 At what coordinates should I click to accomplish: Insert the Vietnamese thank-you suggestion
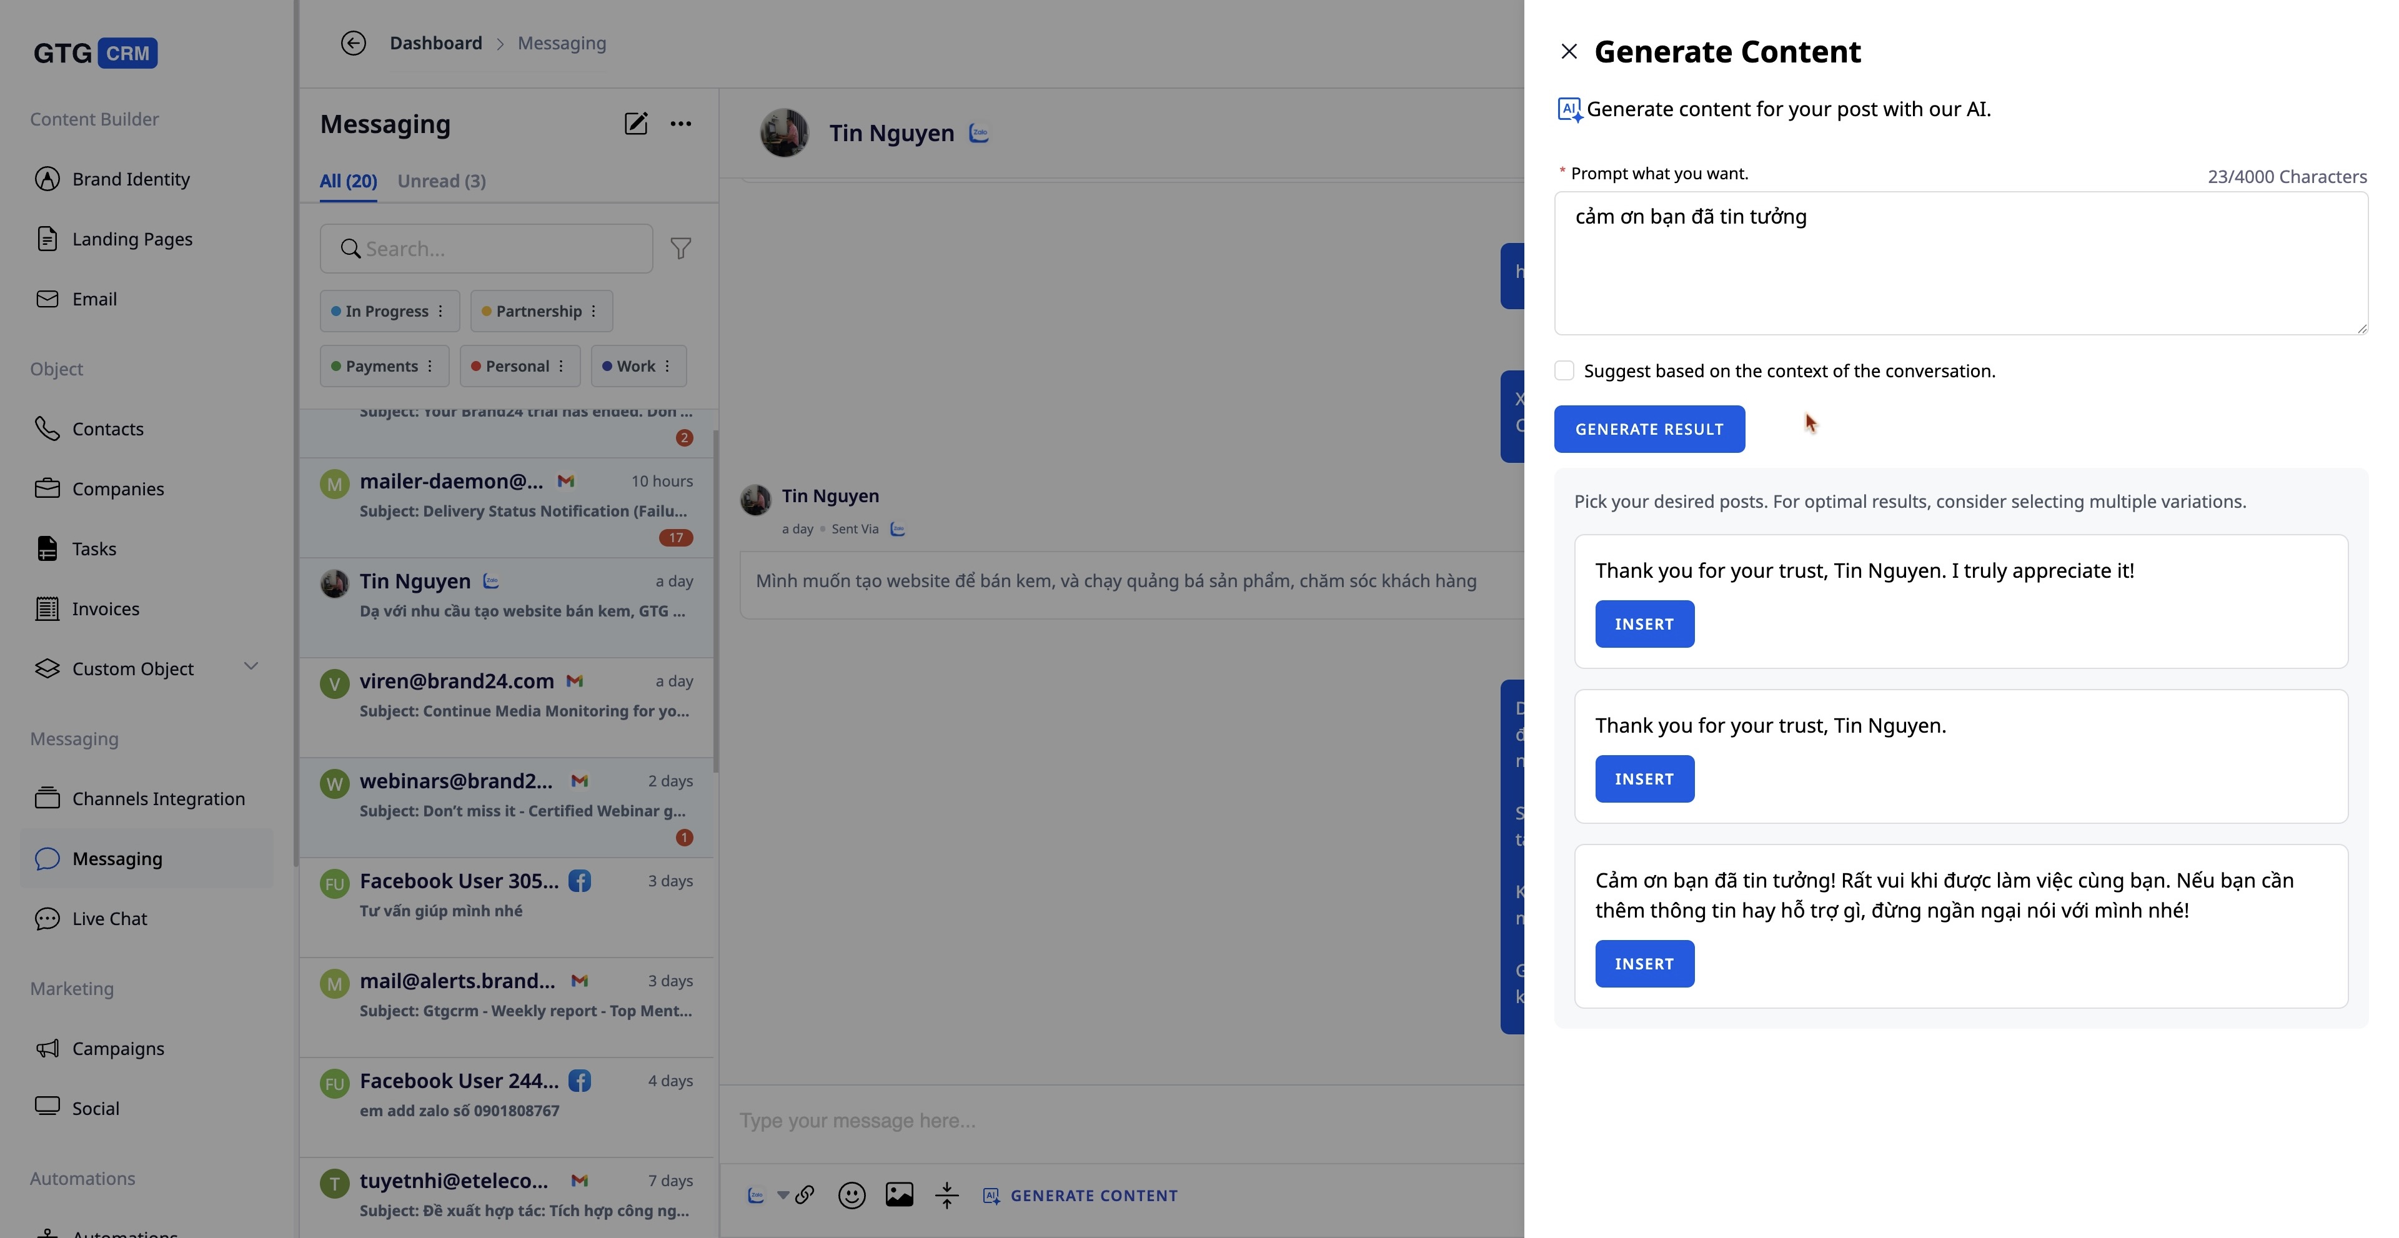point(1644,963)
